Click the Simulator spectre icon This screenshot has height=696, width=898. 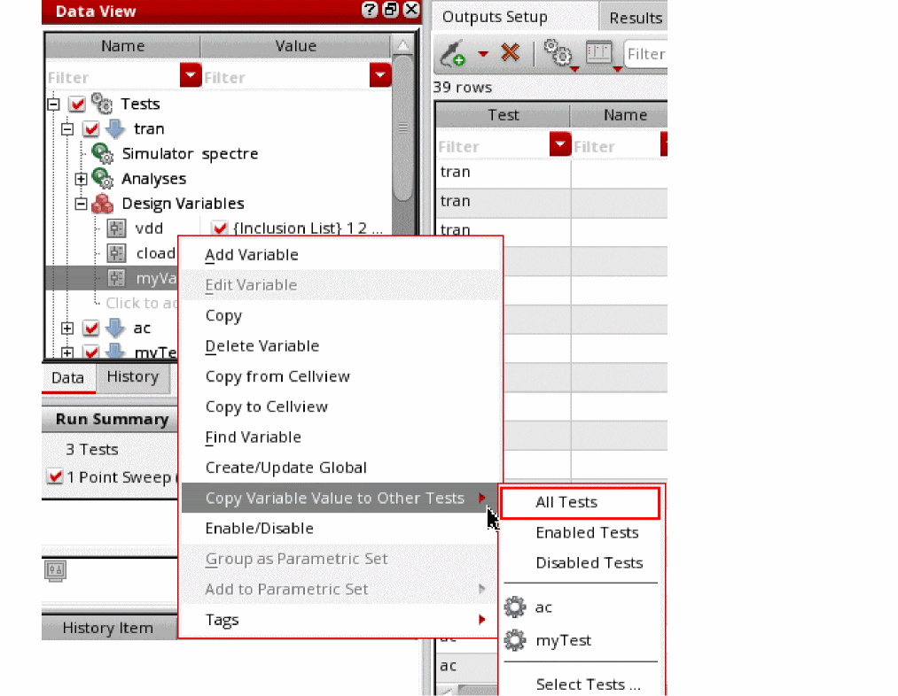(103, 153)
